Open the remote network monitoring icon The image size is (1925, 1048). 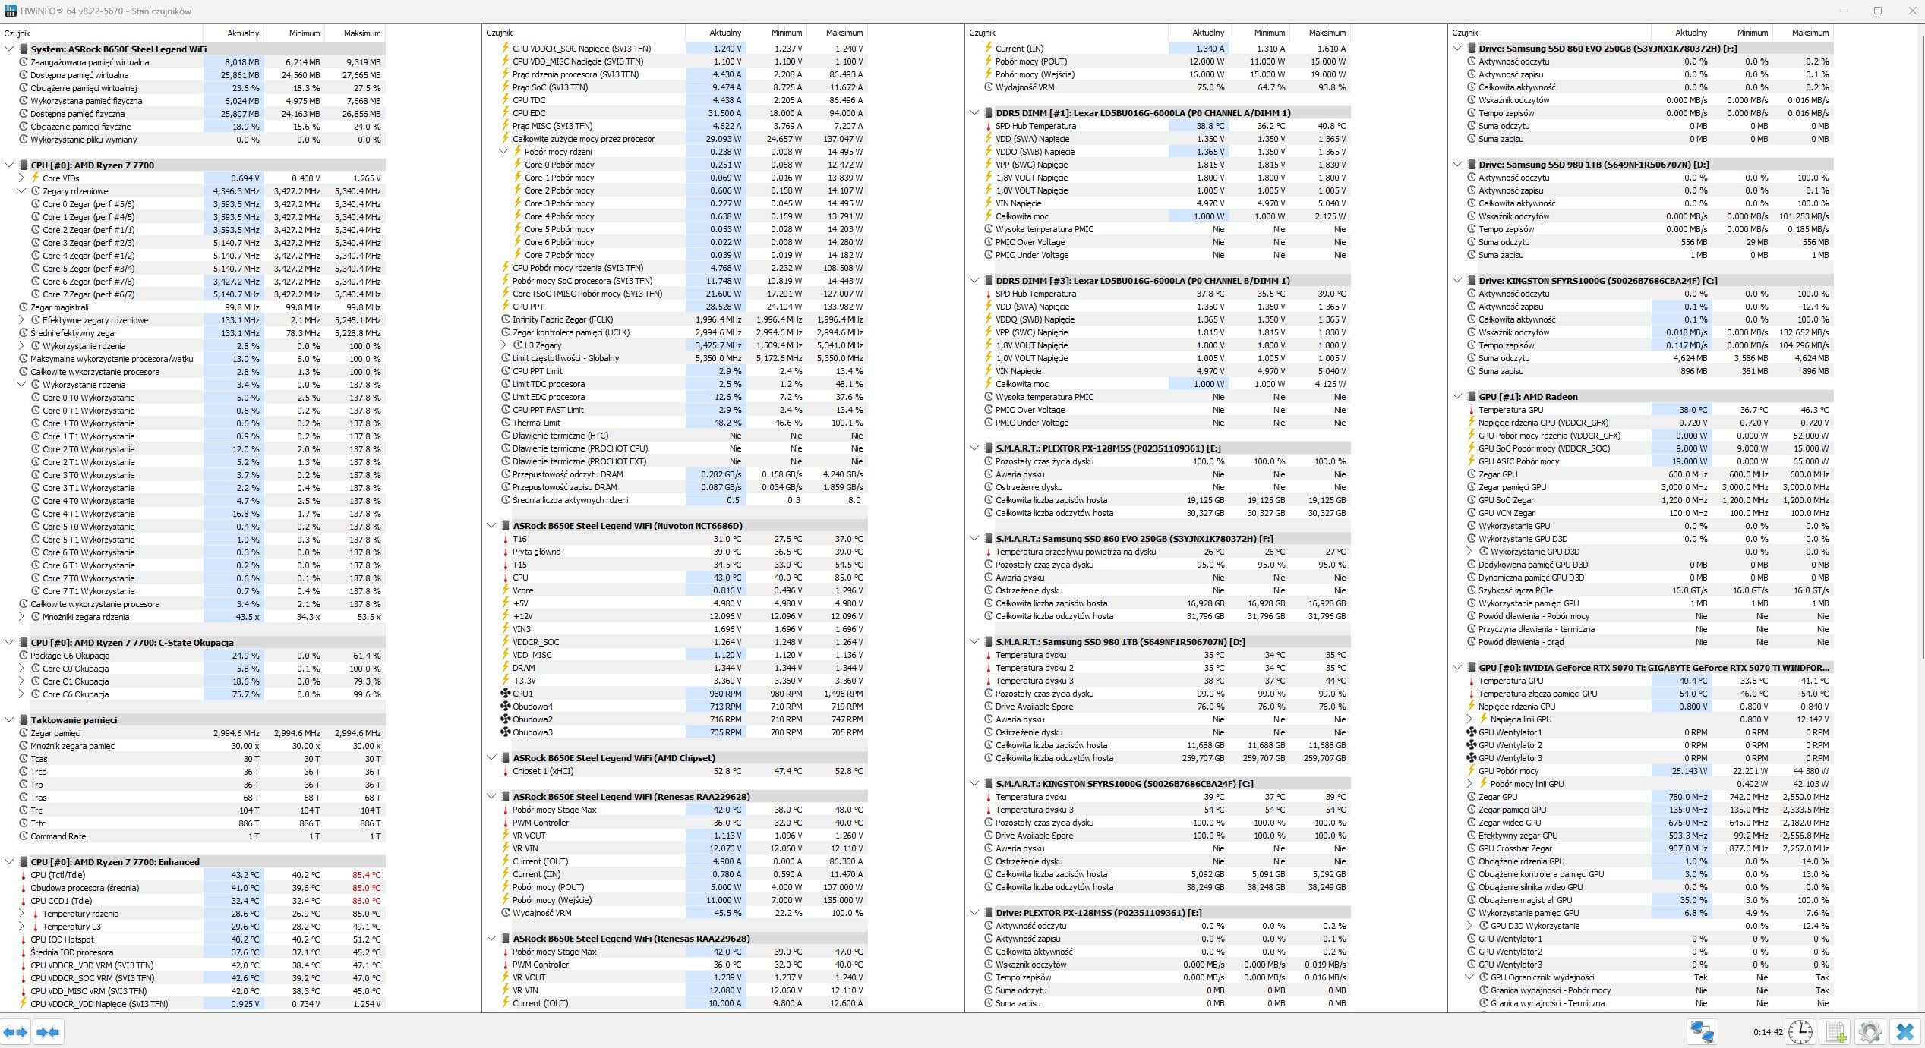(1703, 1032)
